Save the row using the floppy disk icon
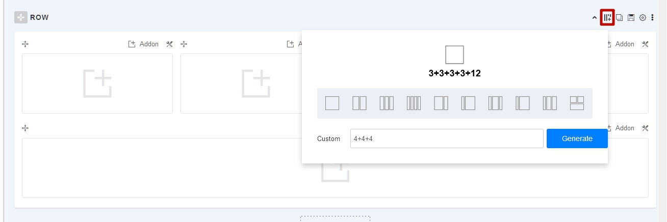Screen dimensions: 667x222 [631, 18]
